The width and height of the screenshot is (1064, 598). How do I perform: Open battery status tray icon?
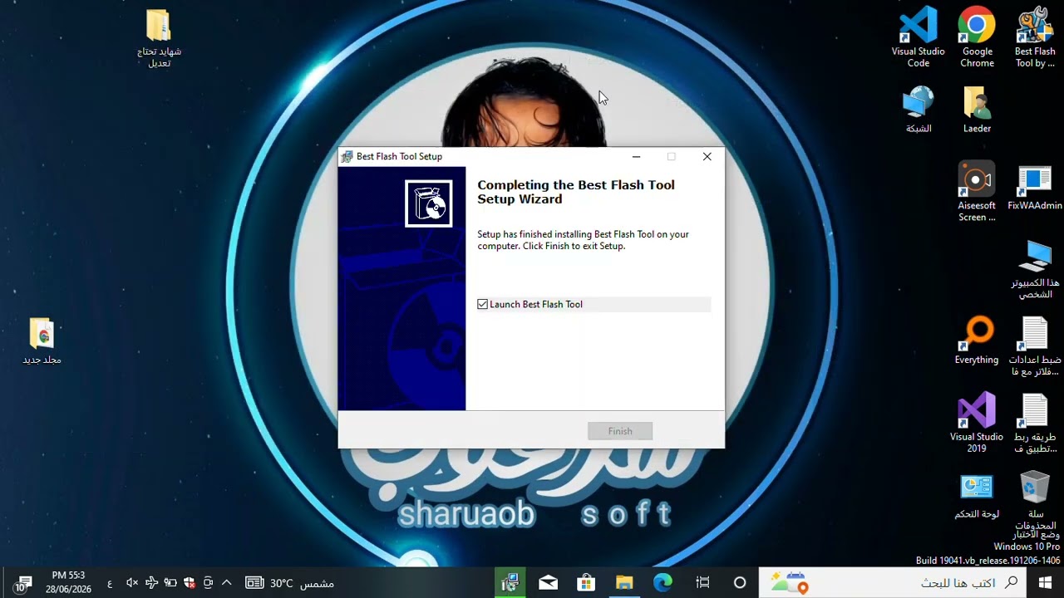[x=170, y=583]
